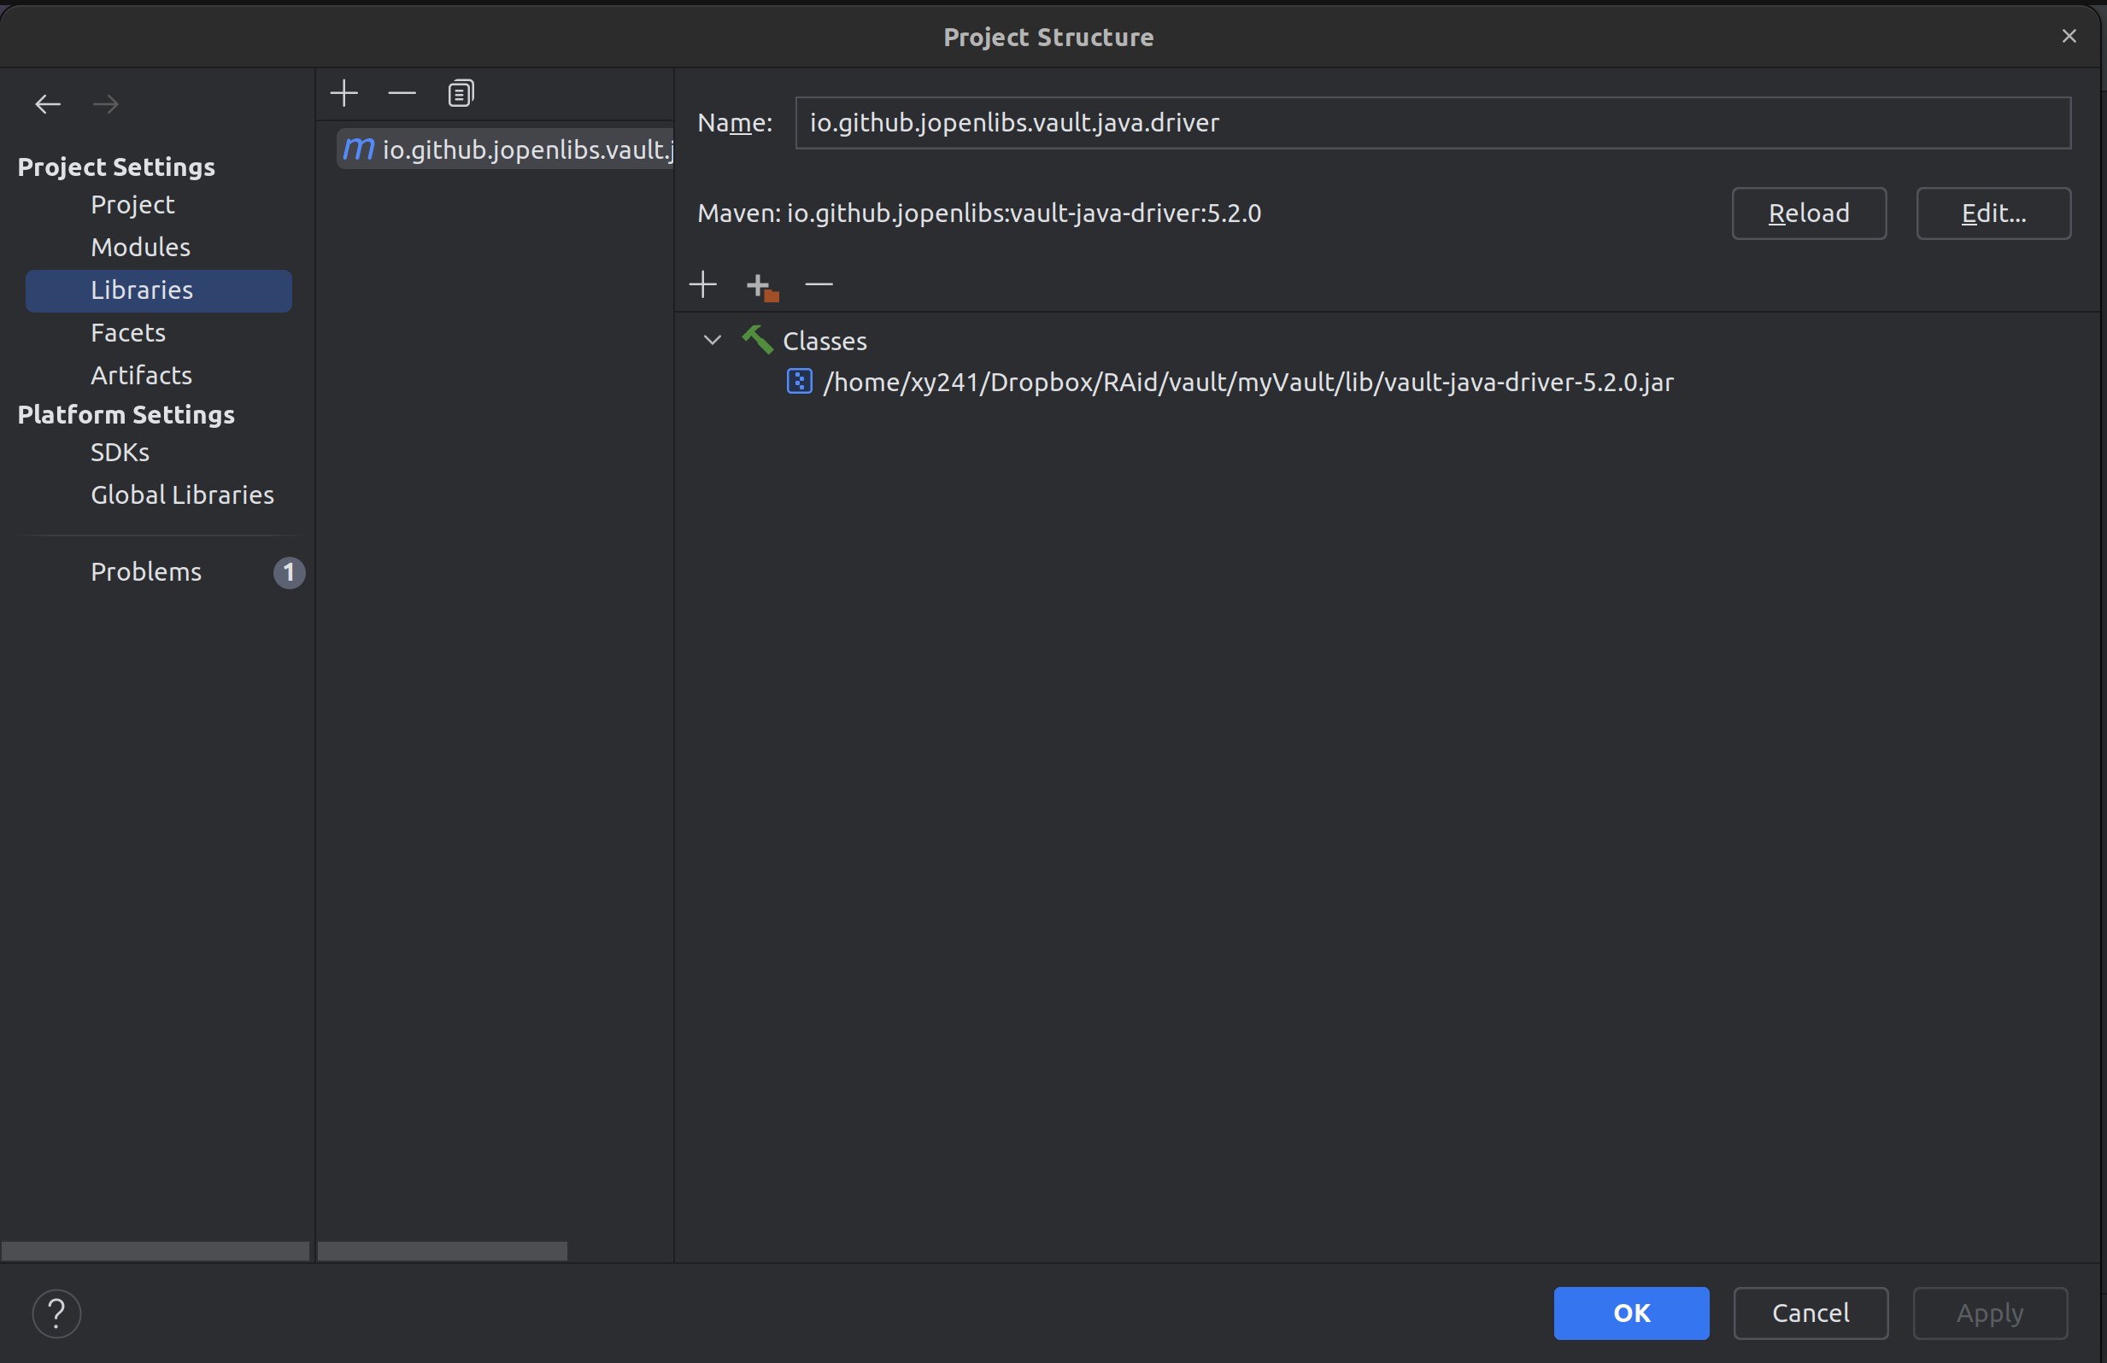Select io.github.jopenlibs.vault library in list

point(505,149)
